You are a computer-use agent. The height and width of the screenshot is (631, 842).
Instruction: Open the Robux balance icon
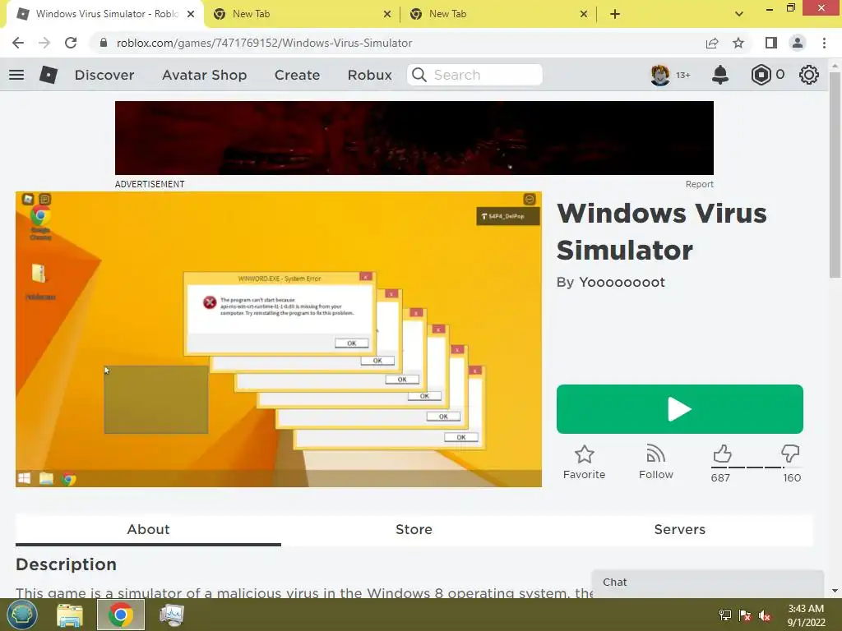tap(761, 75)
